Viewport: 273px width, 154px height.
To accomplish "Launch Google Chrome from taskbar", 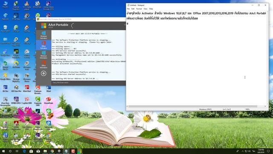I will coord(52,151).
